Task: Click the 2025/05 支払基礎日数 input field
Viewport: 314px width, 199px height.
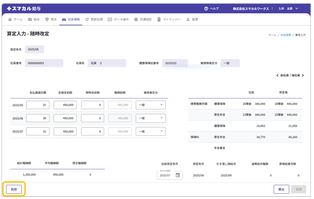Action: point(38,105)
